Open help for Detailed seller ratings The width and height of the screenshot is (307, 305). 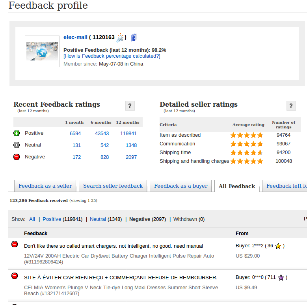[291, 106]
